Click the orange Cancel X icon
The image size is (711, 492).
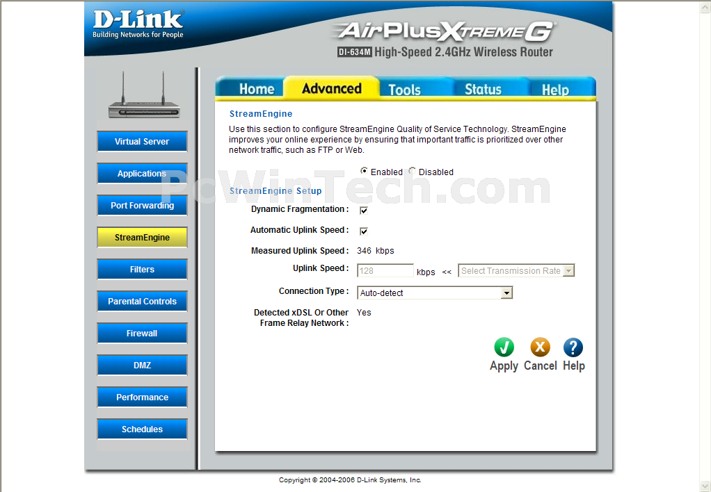pyautogui.click(x=540, y=347)
